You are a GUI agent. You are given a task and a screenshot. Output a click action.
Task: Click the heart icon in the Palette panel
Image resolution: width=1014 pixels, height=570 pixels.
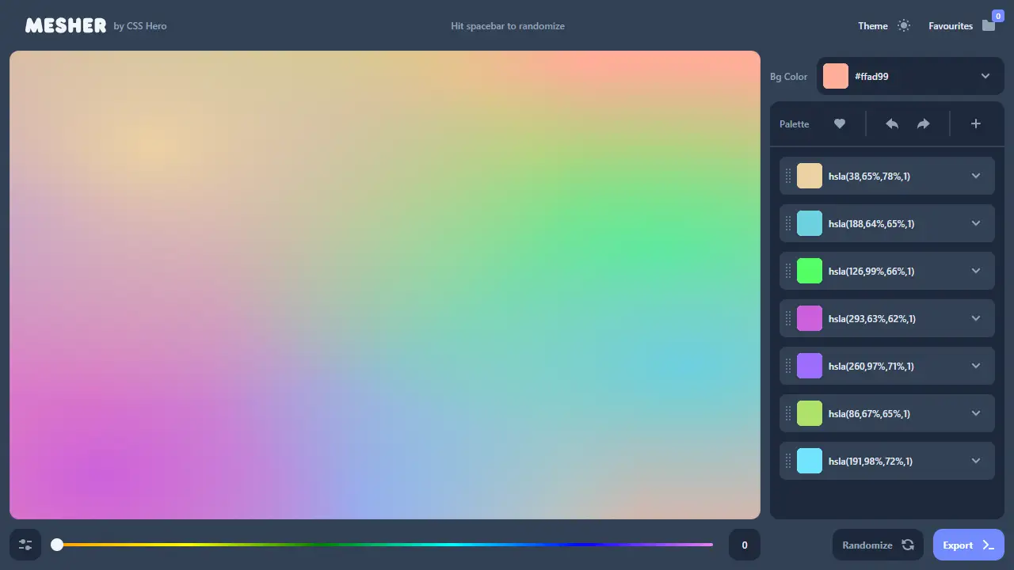click(x=840, y=123)
